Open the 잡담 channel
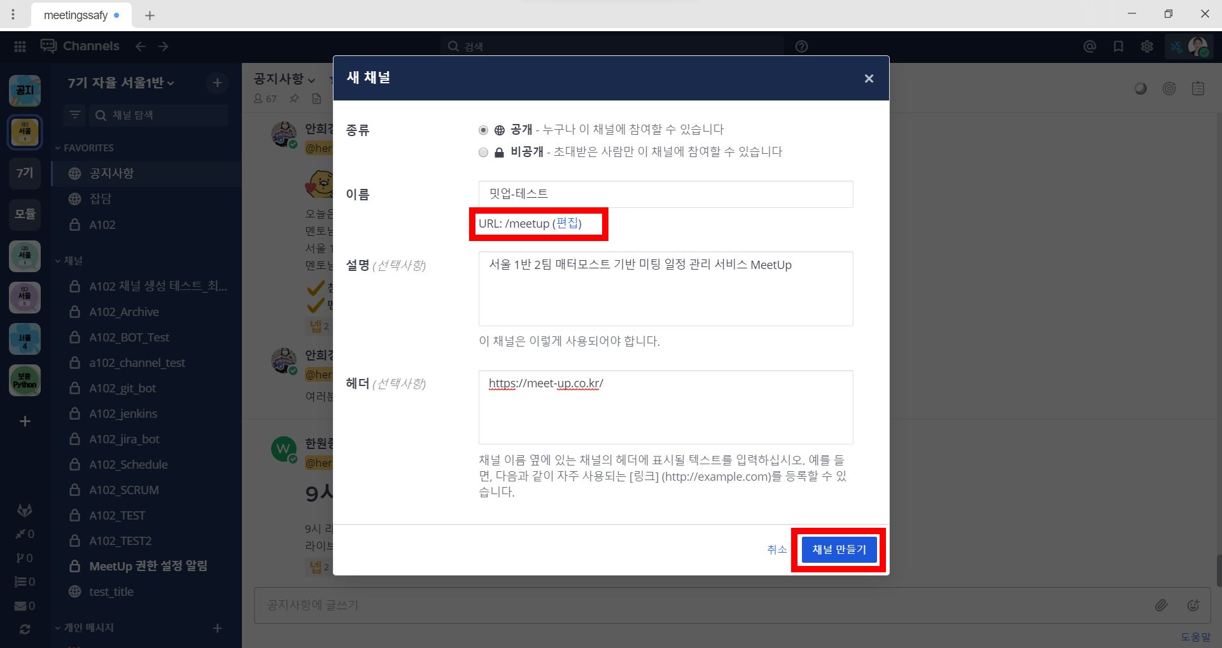 click(x=101, y=199)
